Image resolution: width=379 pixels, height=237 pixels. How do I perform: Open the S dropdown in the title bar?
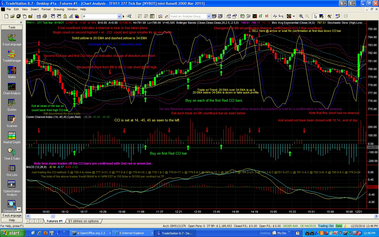(343, 3)
